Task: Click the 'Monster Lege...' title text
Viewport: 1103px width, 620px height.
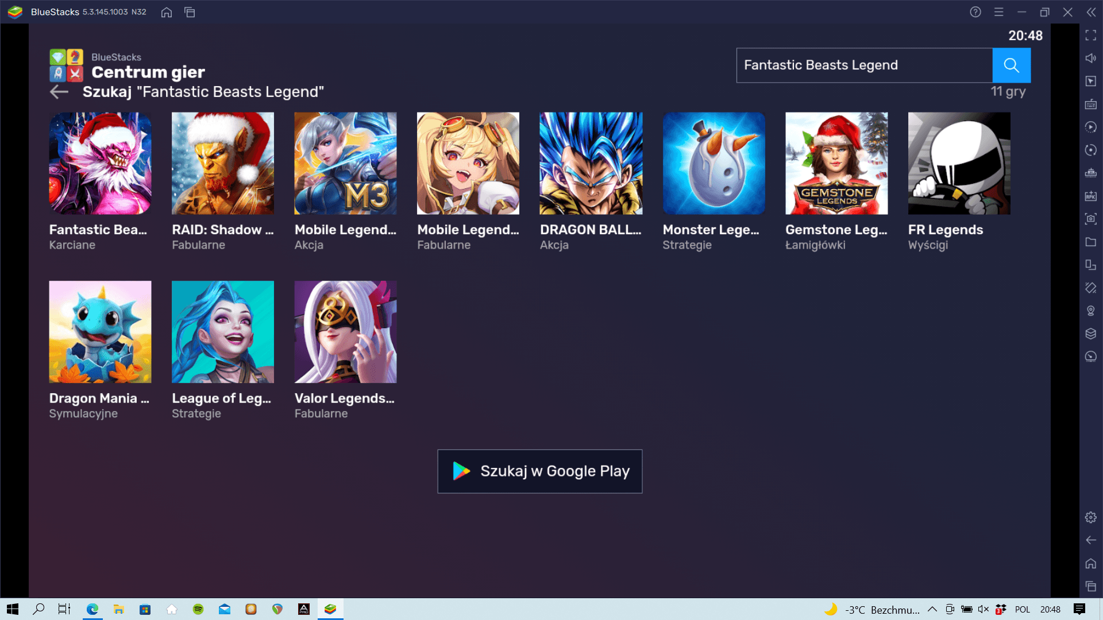Action: 711,230
